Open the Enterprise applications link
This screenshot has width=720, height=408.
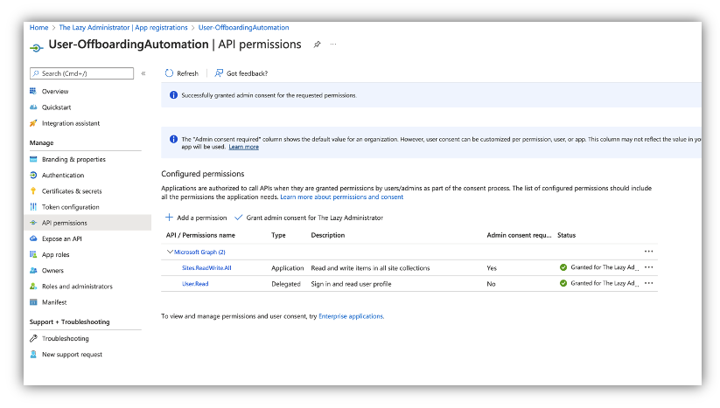click(x=351, y=316)
